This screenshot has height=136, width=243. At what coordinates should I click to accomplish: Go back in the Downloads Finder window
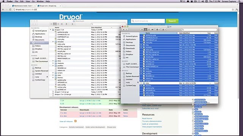coord(33,24)
